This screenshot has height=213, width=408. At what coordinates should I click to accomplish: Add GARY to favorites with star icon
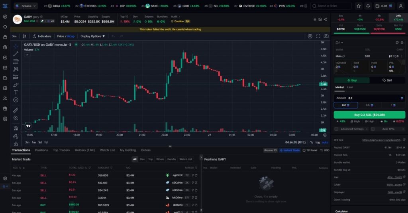pos(315,19)
